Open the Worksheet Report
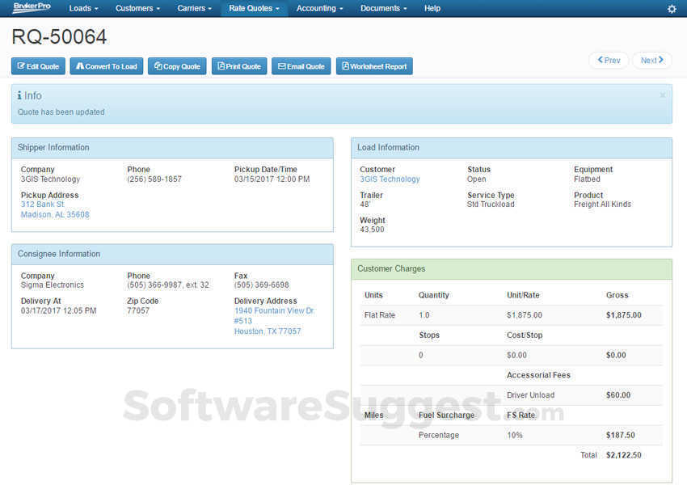The image size is (687, 485). click(374, 66)
